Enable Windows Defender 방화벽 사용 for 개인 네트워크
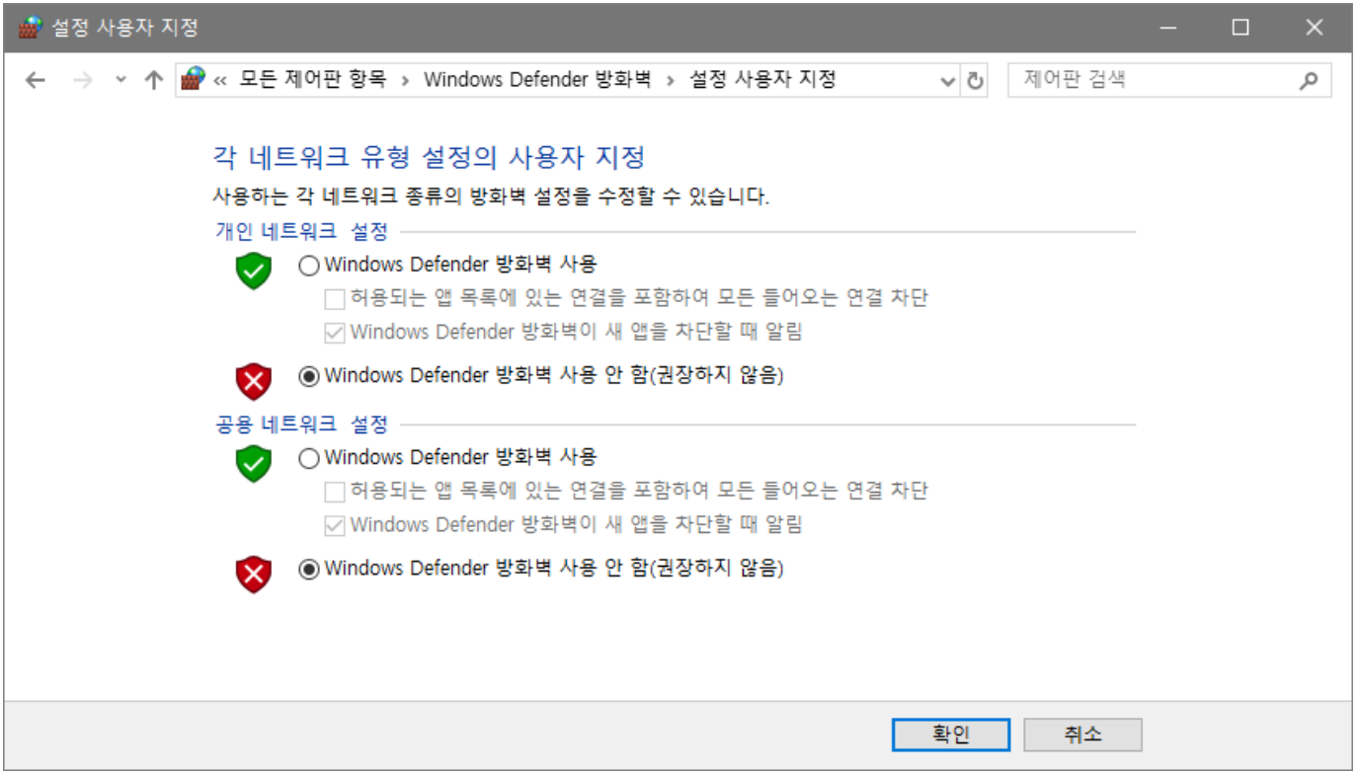The height and width of the screenshot is (774, 1357). click(309, 265)
